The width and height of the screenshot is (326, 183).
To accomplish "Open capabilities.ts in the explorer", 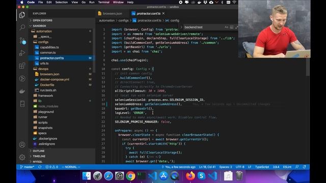I will tap(49, 47).
